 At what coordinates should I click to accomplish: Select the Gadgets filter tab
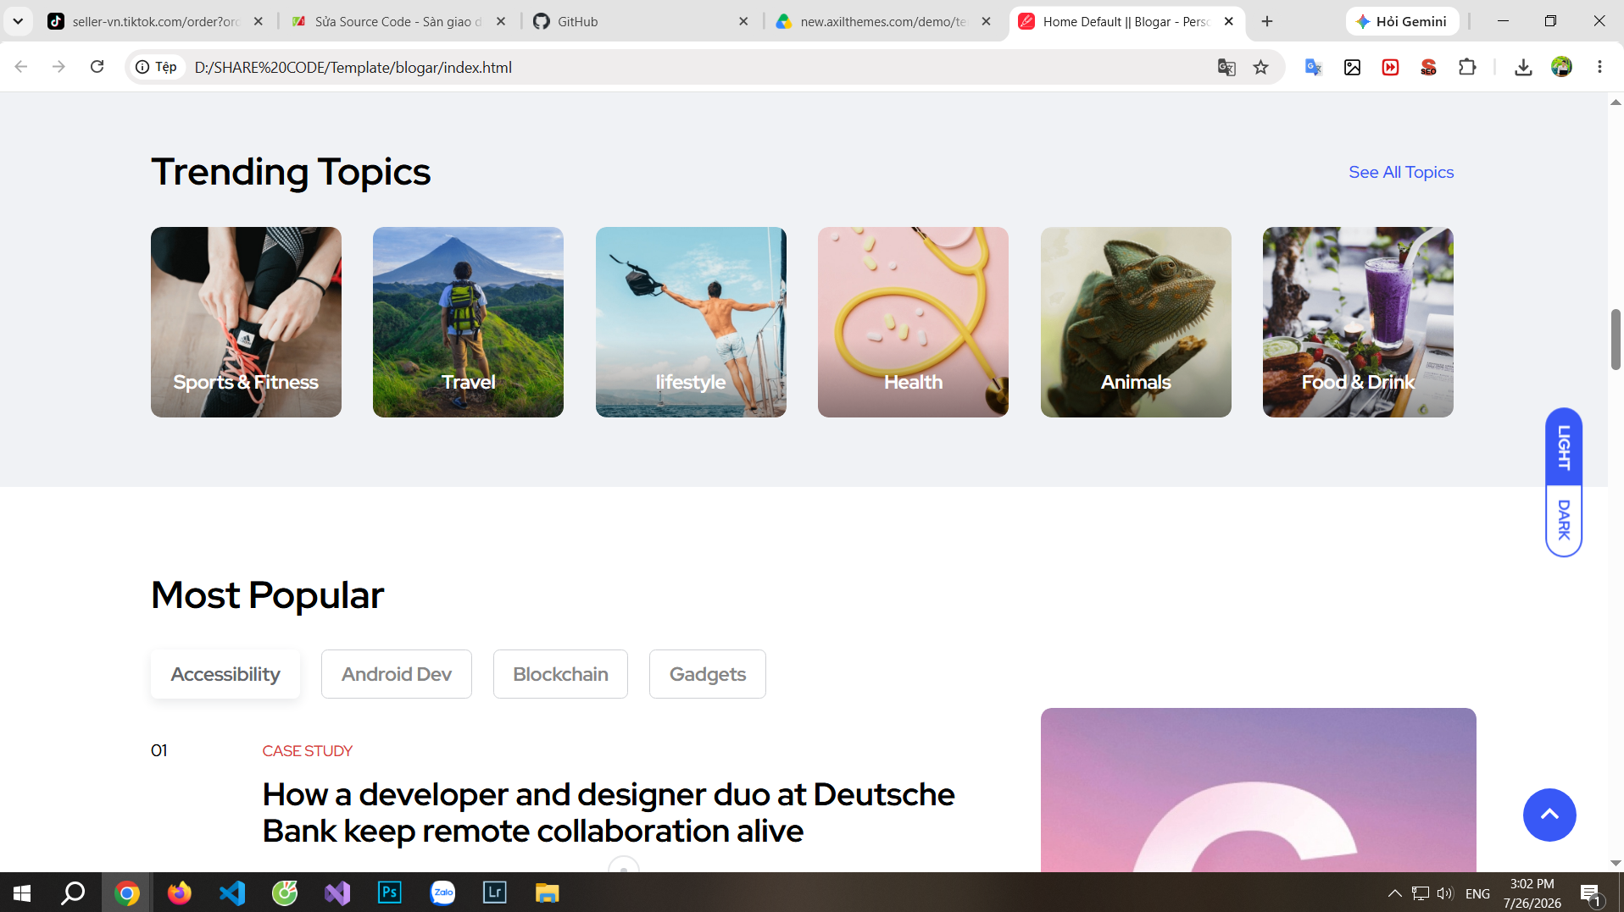click(x=708, y=674)
